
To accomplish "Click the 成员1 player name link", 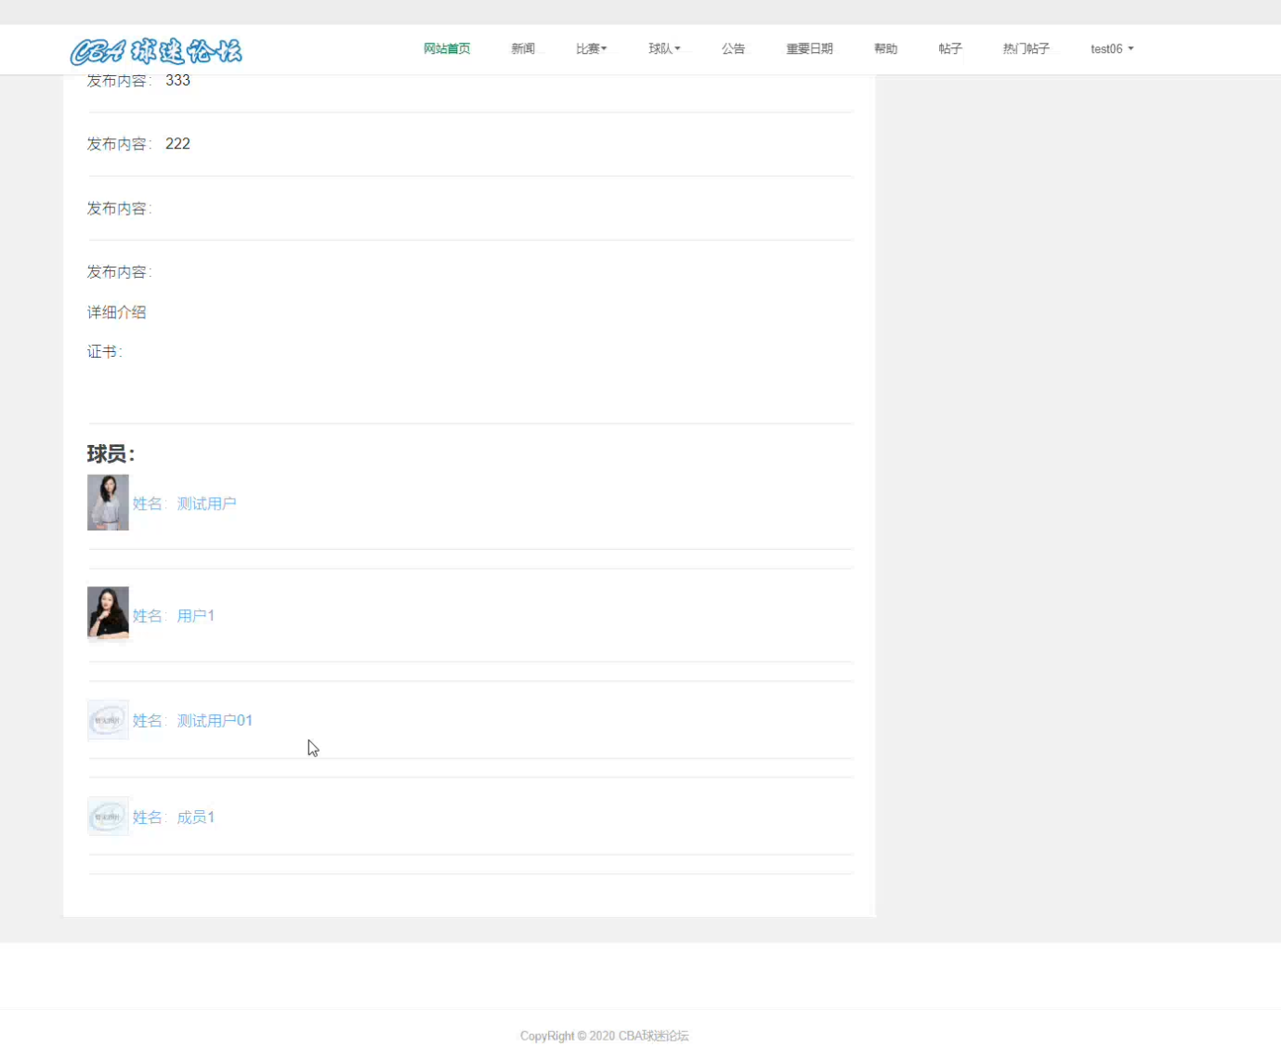I will tap(196, 816).
